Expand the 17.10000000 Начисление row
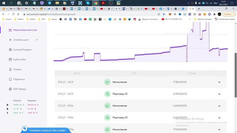The image size is (237, 133). coord(219,130)
